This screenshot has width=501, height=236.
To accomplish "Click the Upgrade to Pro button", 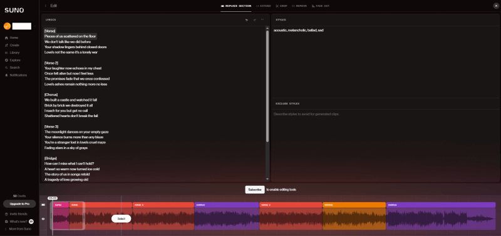I will click(x=19, y=203).
